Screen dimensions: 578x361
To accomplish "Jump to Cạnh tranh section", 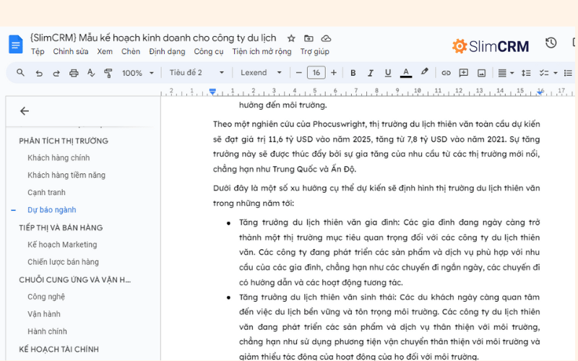I will pyautogui.click(x=46, y=192).
